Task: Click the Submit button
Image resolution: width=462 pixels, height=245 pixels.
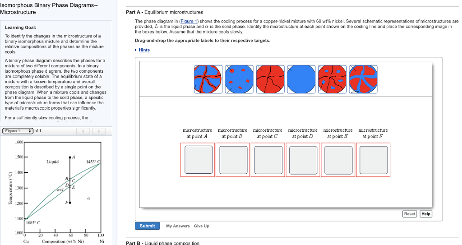Action: pos(147,226)
